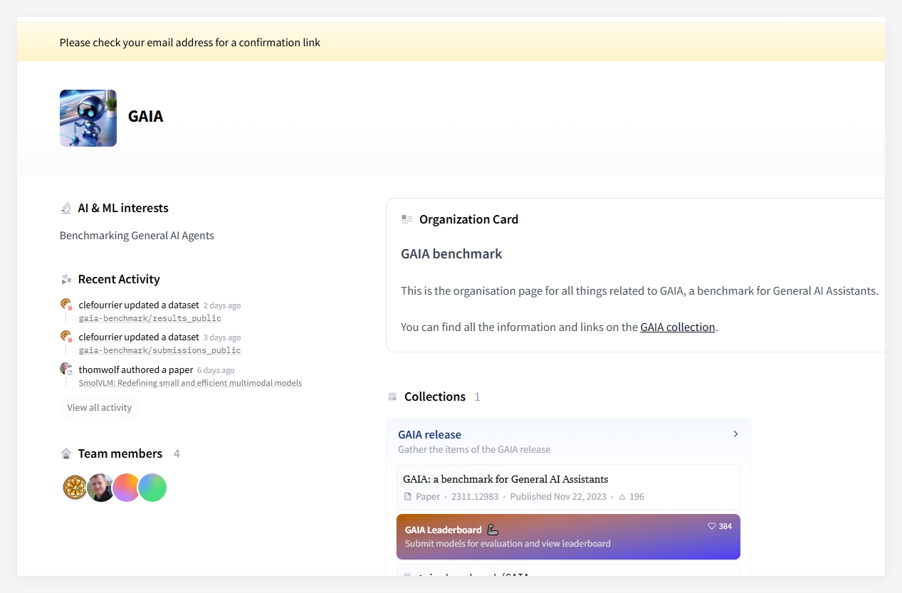Select the pink-orange gradient team member avatar
The width and height of the screenshot is (902, 593).
coord(126,488)
